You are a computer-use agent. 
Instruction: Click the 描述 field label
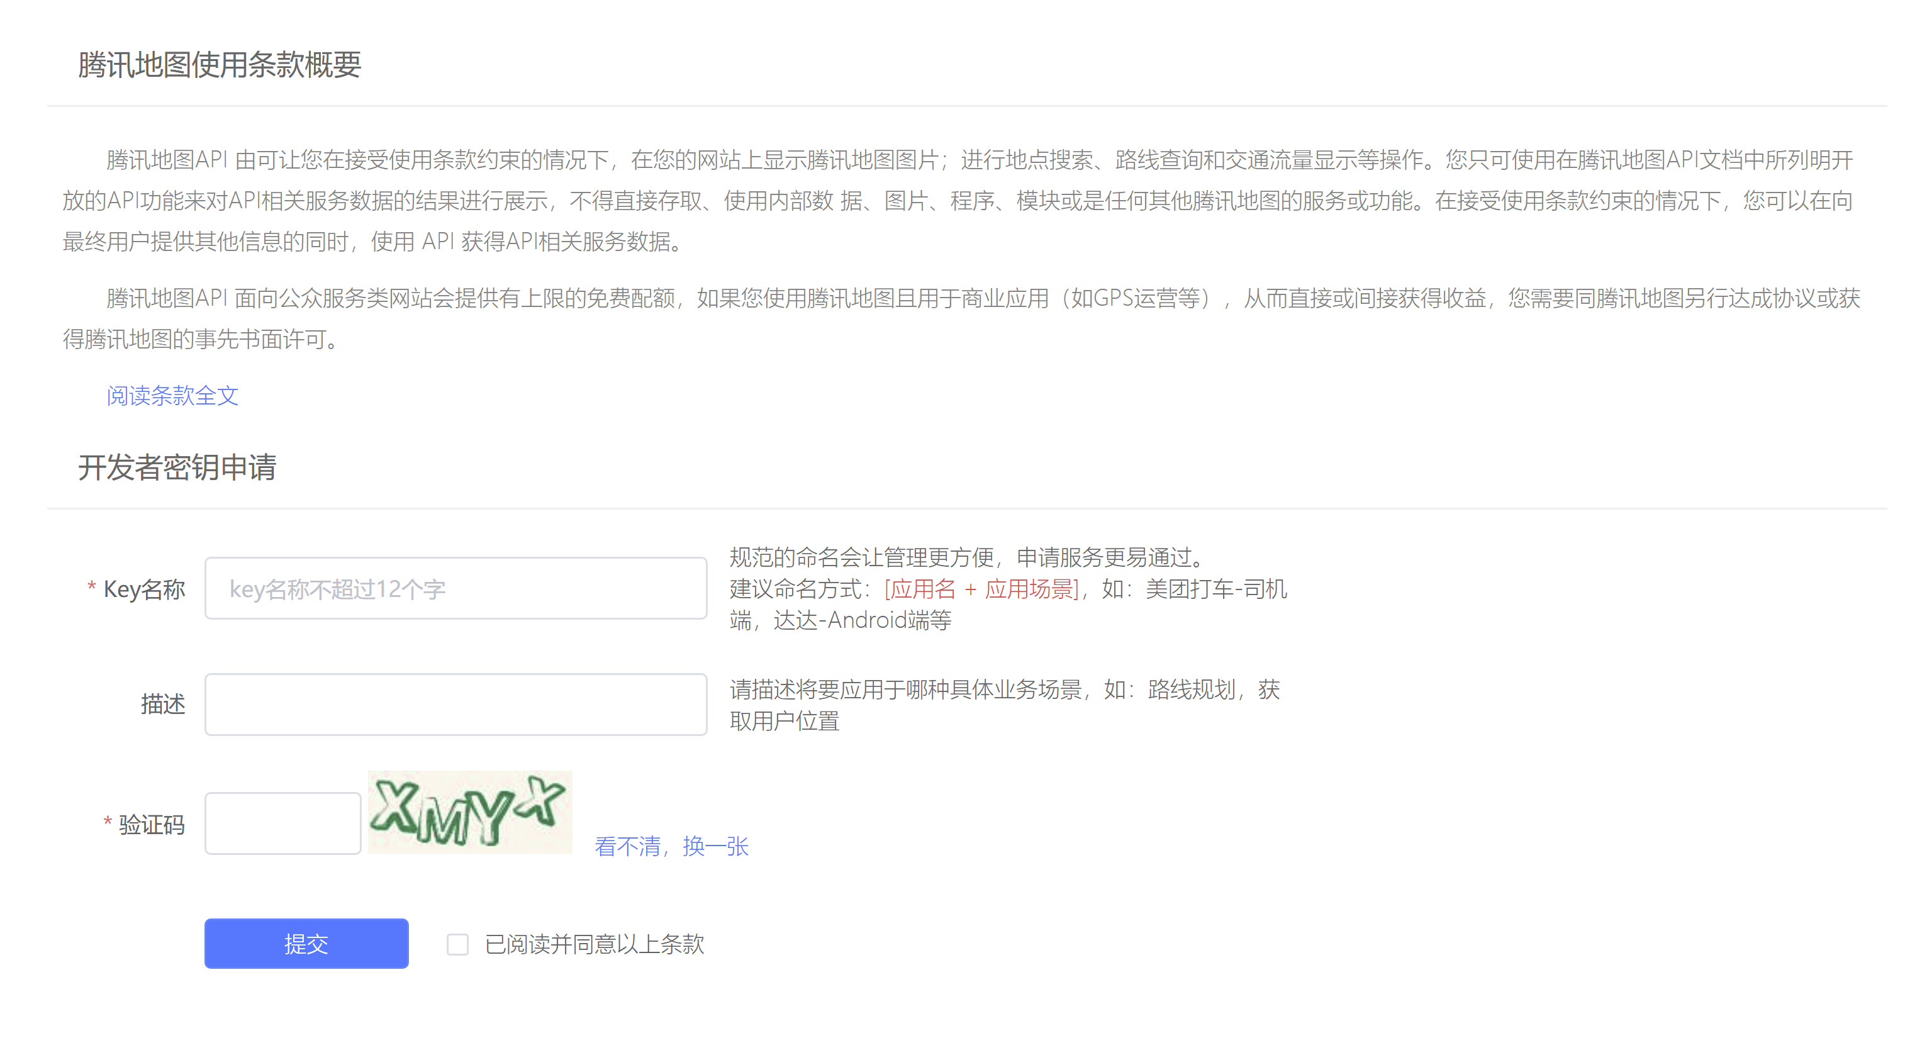pyautogui.click(x=164, y=704)
